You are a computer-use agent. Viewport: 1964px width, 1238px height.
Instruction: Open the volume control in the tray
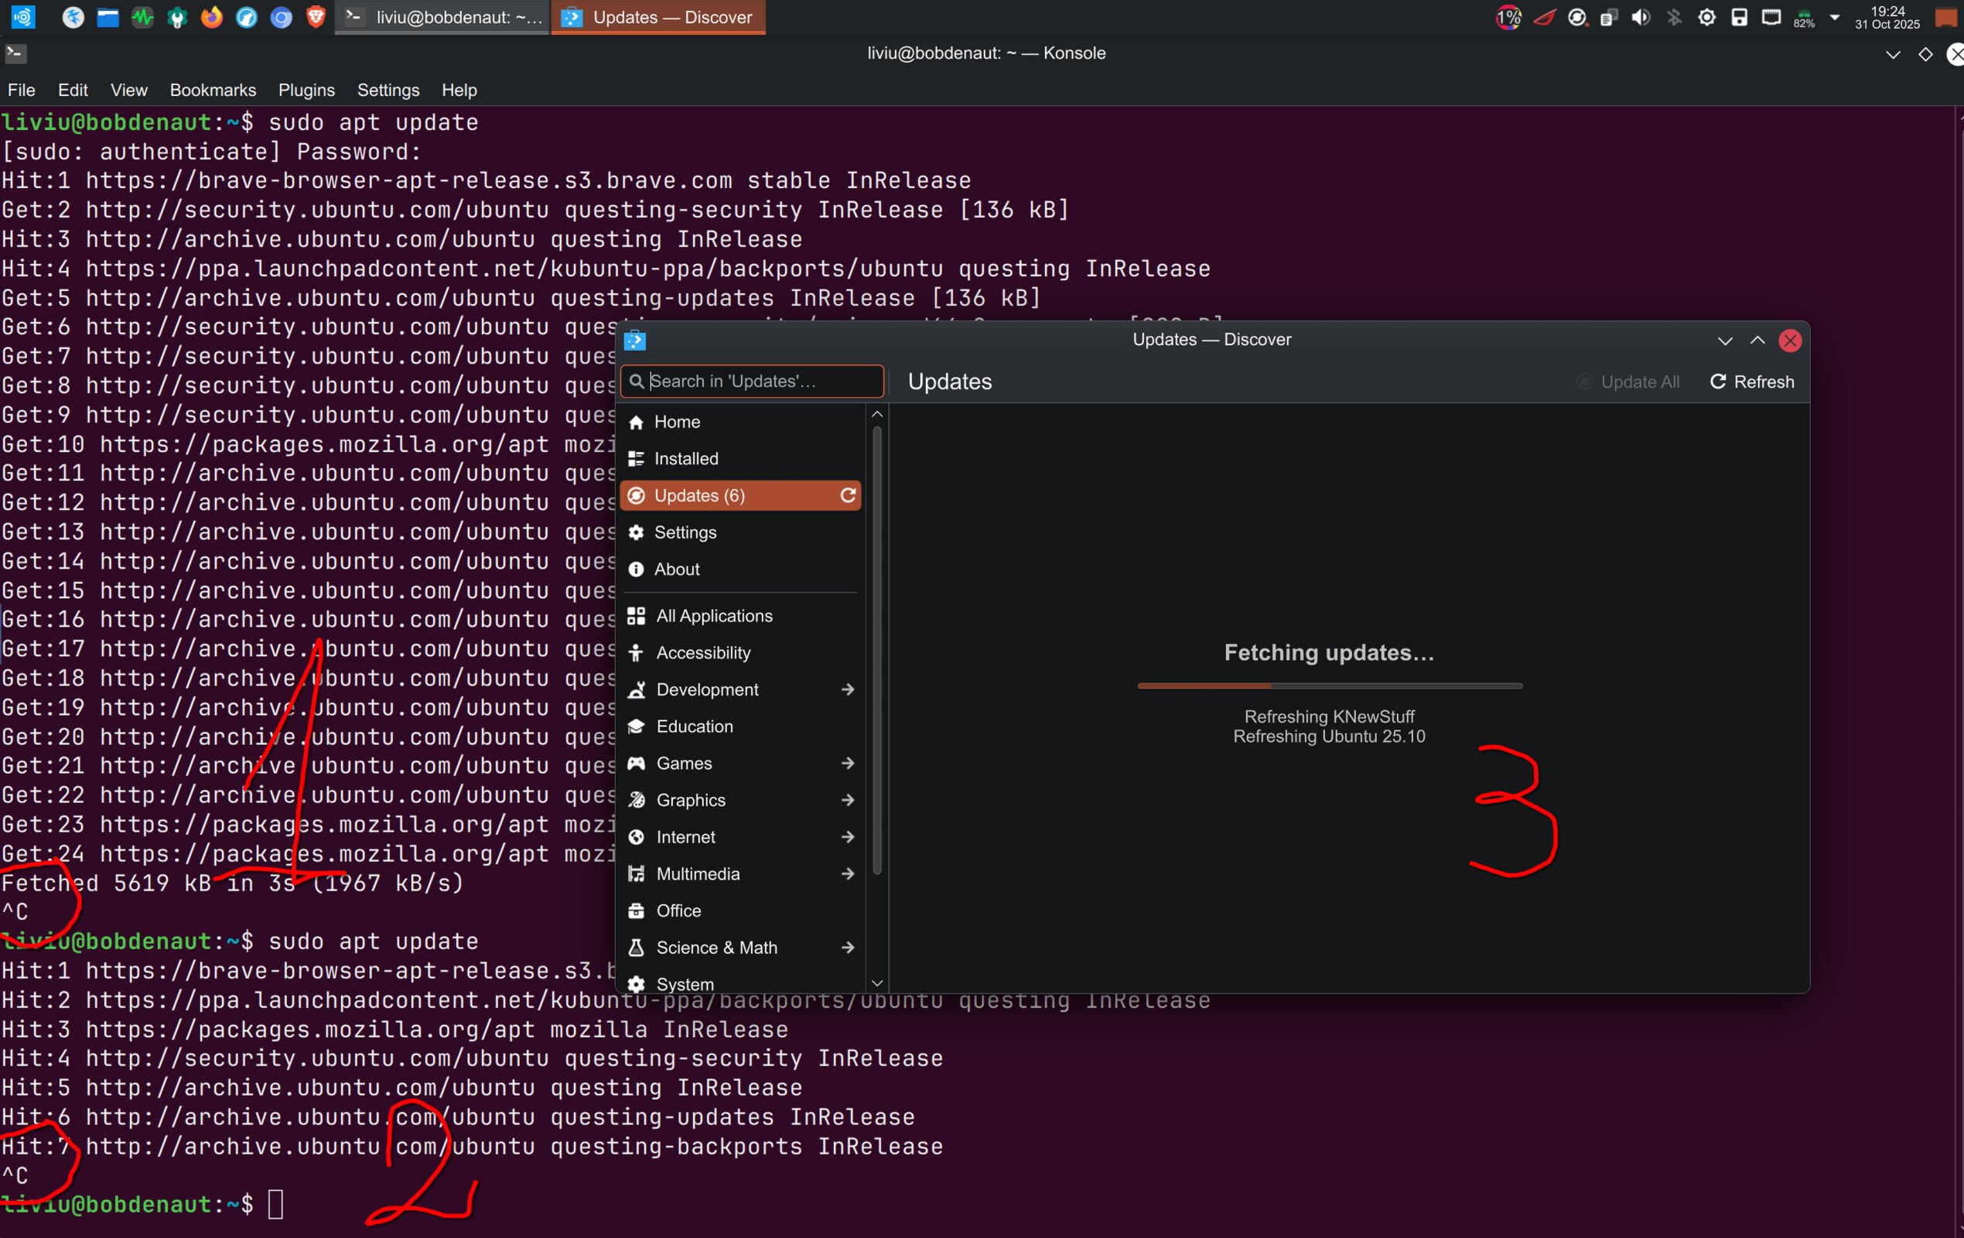click(x=1640, y=17)
